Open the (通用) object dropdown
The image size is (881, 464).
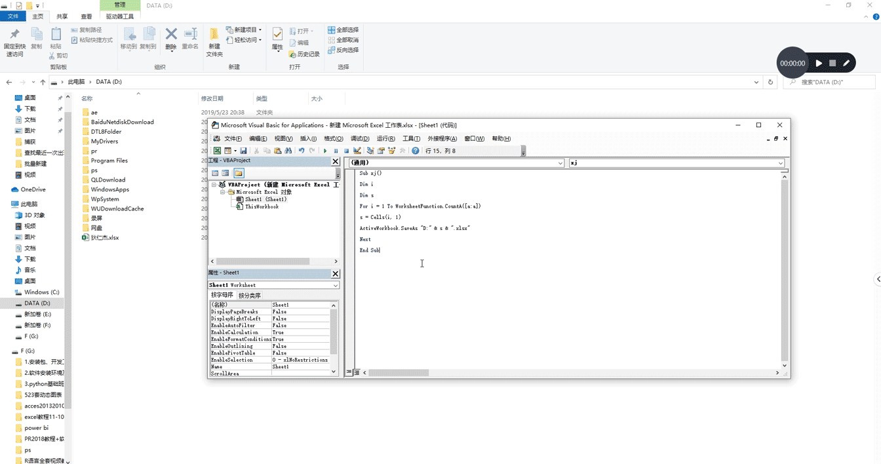[560, 163]
